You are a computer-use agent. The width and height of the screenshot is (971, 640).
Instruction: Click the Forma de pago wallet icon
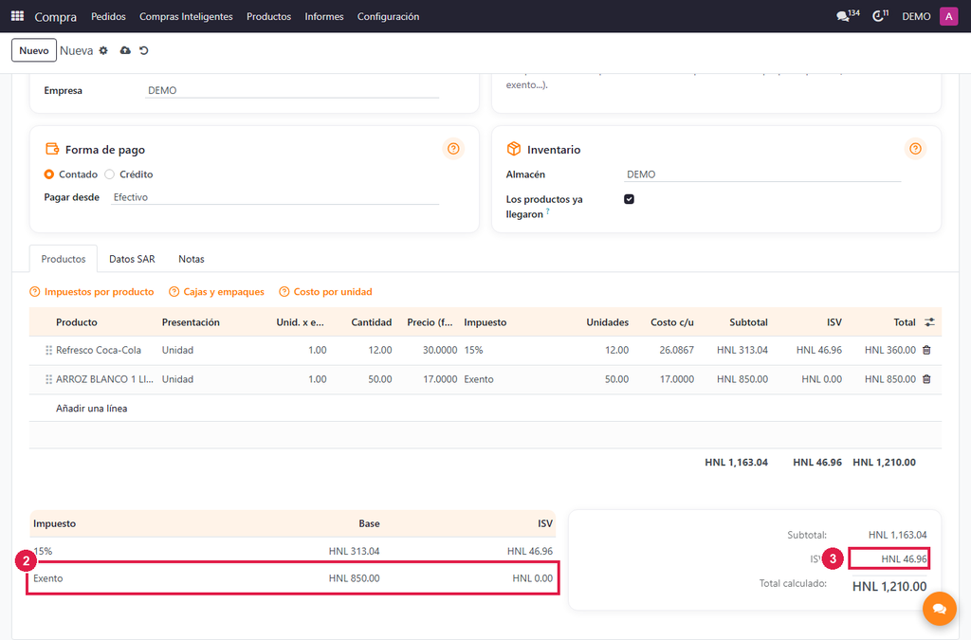[52, 149]
